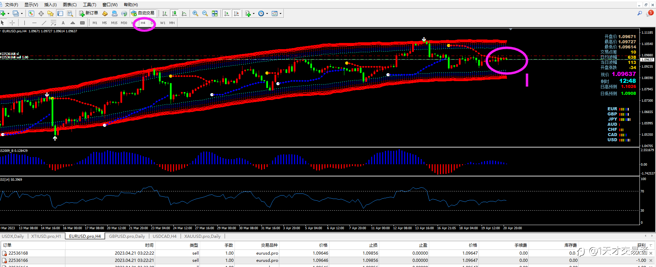
Task: Switch chart to MN timeframe
Action: pos(172,23)
